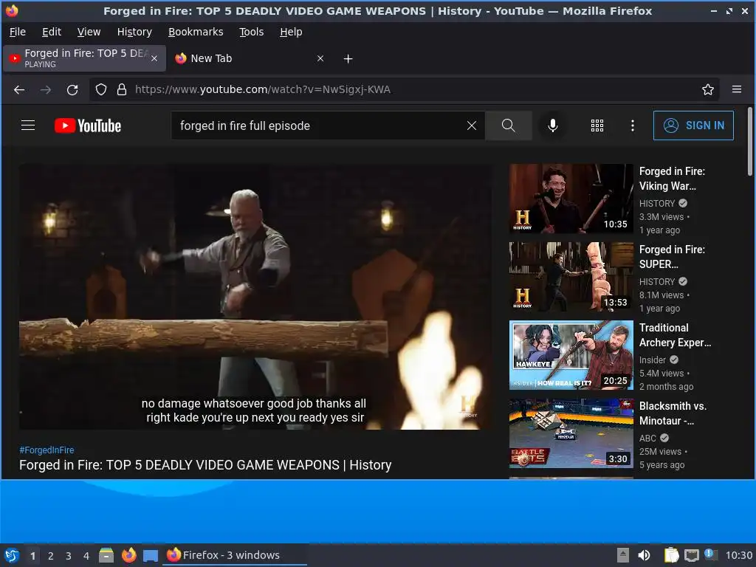756x567 pixels.
Task: Clear the YouTube search text
Action: point(472,126)
